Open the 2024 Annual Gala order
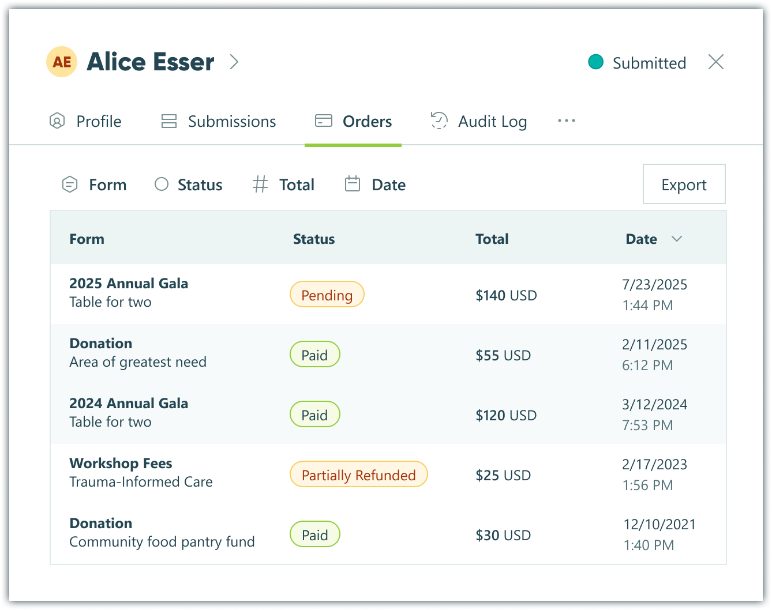The width and height of the screenshot is (772, 610). pos(388,414)
